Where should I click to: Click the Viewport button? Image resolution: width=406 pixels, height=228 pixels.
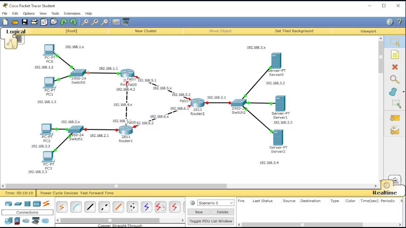tap(368, 31)
